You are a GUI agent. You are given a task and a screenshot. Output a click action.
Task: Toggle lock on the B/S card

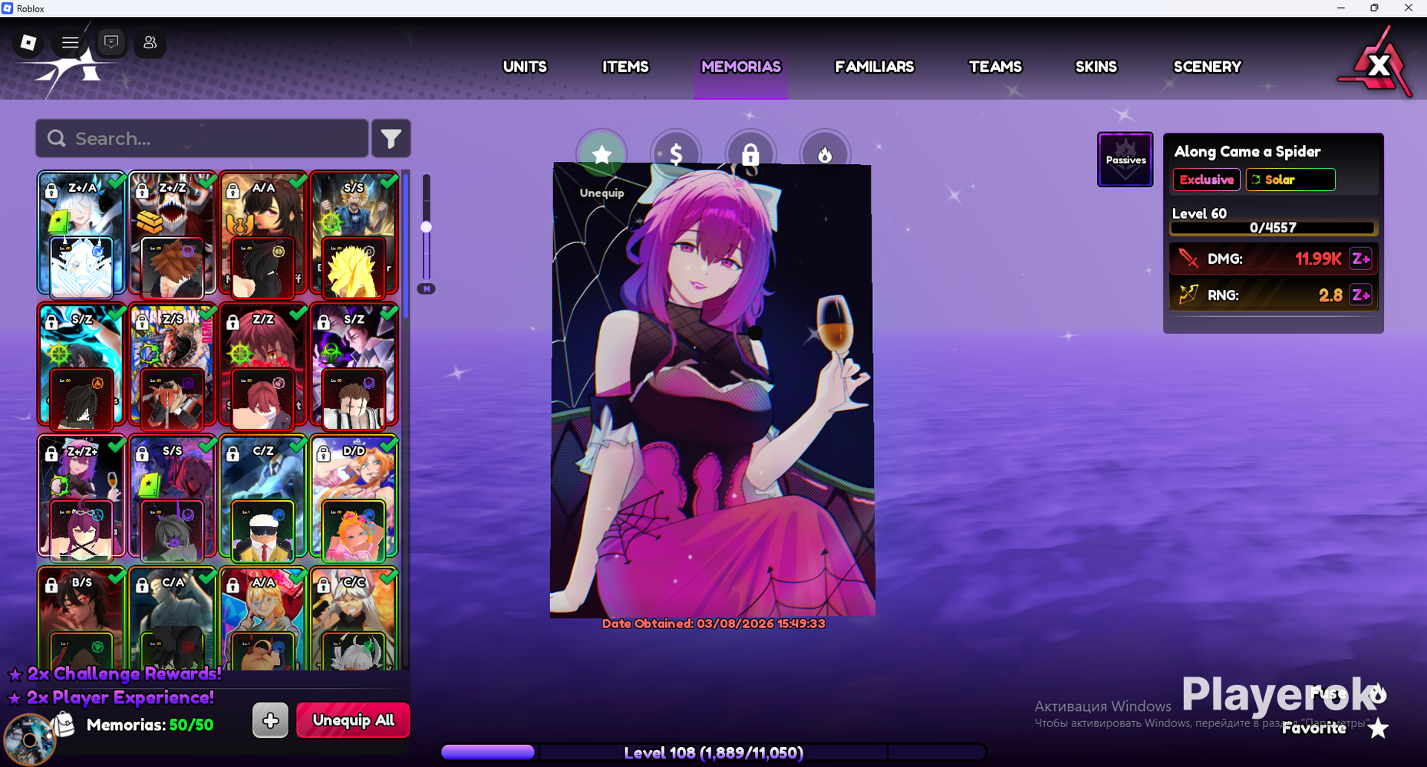click(x=51, y=585)
